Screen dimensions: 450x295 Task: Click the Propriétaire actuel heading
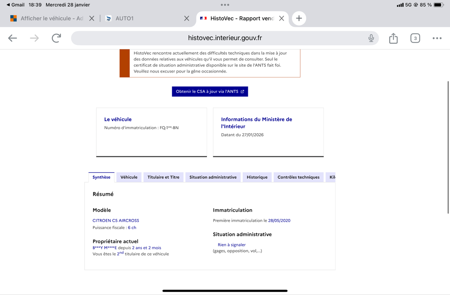115,241
